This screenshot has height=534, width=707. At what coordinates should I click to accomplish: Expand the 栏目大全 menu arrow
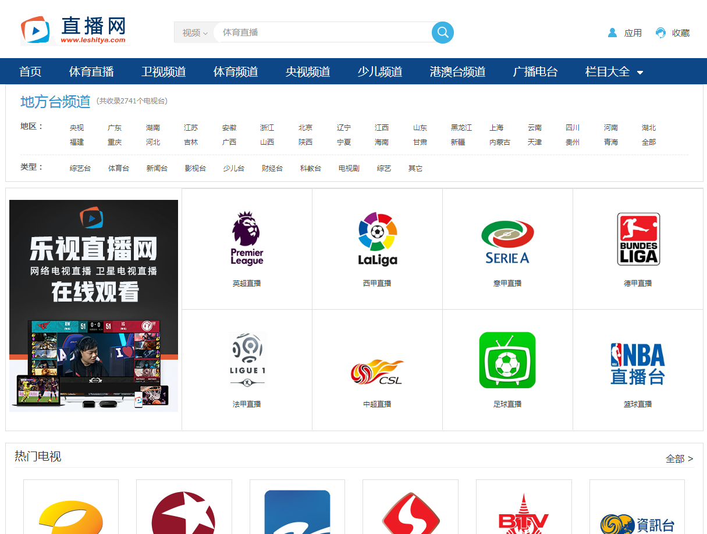(x=640, y=73)
